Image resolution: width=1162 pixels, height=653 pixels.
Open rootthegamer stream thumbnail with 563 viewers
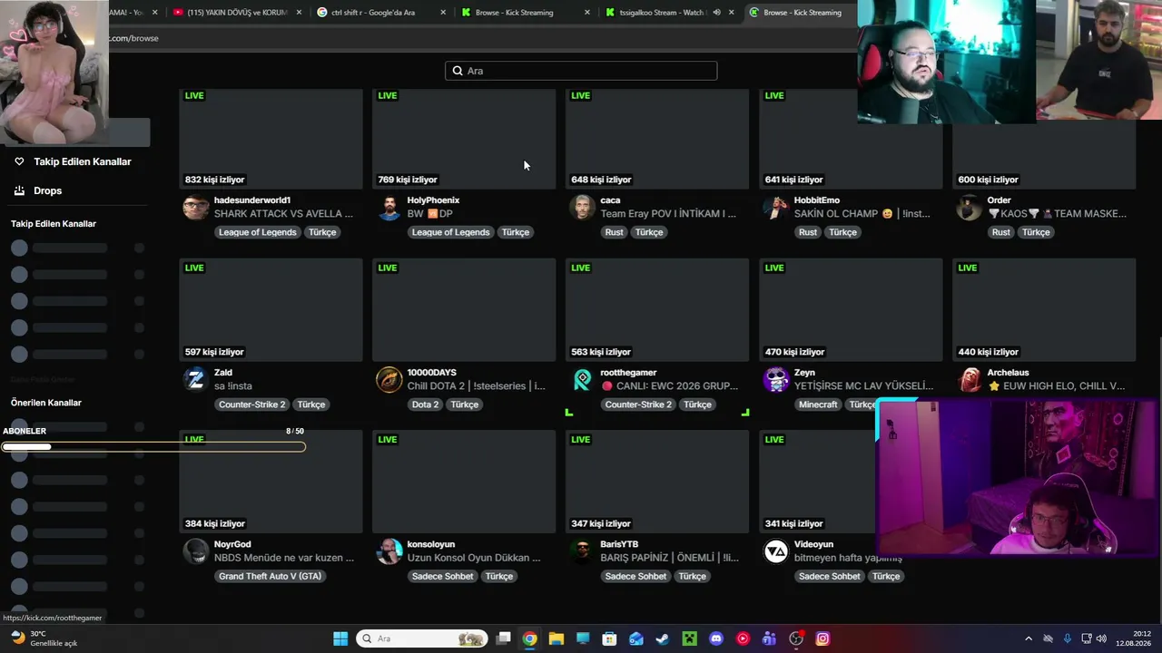[657, 309]
